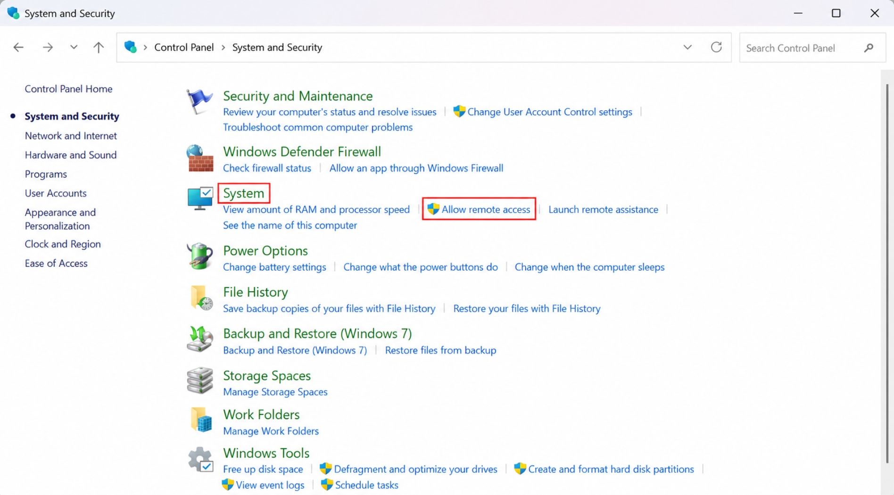This screenshot has width=894, height=495.
Task: Open Hardware and Sound category
Action: (x=71, y=155)
